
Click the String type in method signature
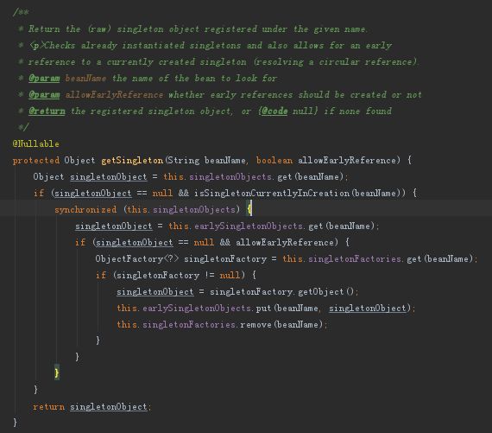pos(184,160)
